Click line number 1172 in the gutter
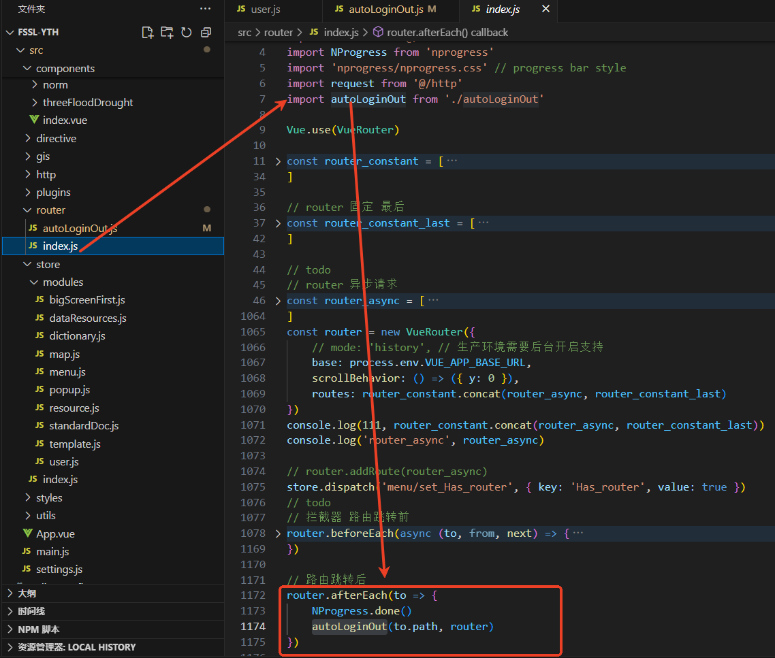The width and height of the screenshot is (775, 658). pos(253,595)
